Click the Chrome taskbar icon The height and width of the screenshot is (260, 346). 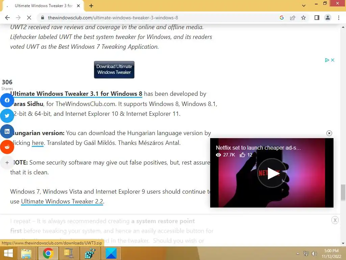click(x=48, y=253)
